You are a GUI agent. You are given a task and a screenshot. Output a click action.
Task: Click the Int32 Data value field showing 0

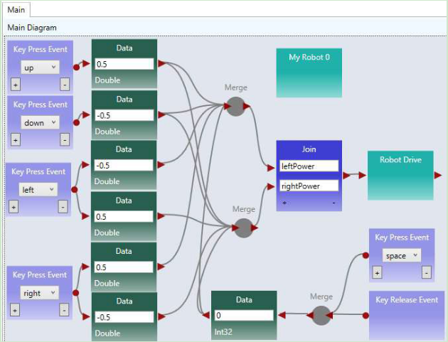click(243, 315)
